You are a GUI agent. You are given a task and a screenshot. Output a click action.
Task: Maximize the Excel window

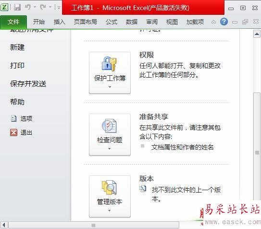tap(243, 8)
